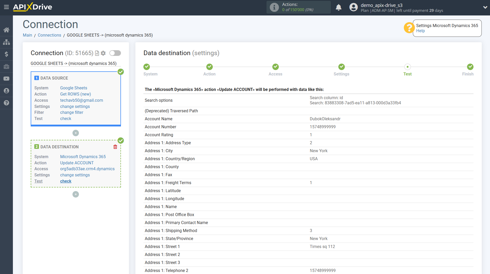Screen dimensions: 490x274
Task: Click the yellow help question icon
Action: 409,28
